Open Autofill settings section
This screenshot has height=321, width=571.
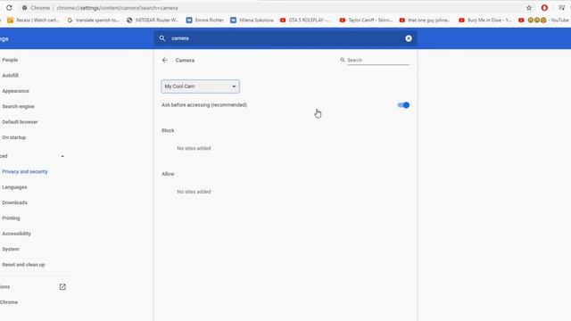pos(10,75)
